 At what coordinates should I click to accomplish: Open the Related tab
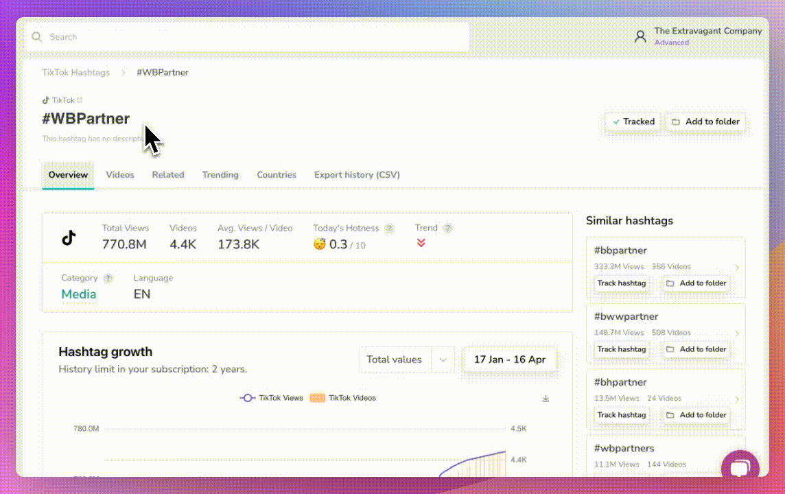tap(168, 175)
